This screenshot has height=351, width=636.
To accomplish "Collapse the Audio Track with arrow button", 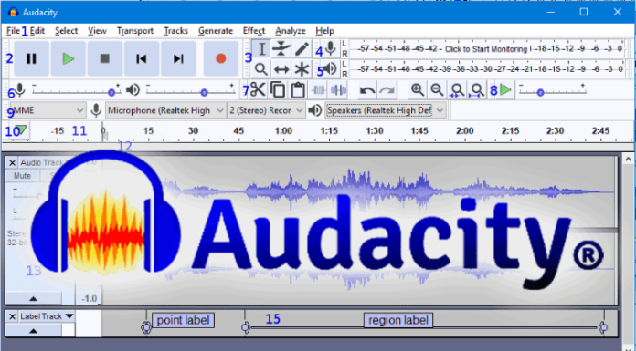I will tap(33, 298).
